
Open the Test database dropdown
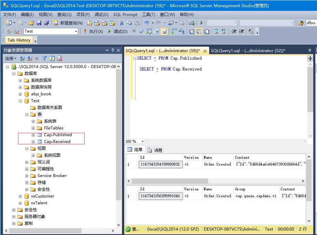pos(76,31)
